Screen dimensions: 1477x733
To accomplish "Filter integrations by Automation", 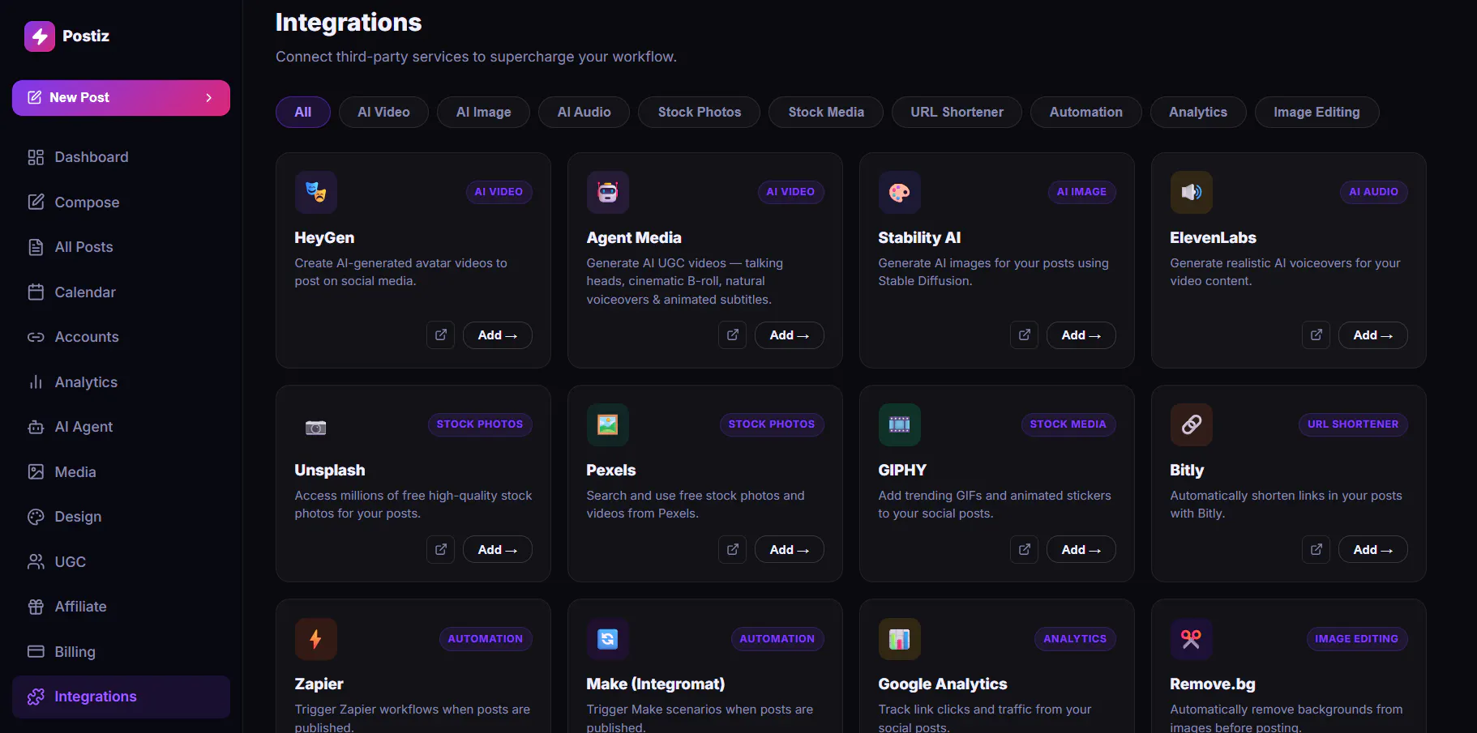I will pos(1086,113).
